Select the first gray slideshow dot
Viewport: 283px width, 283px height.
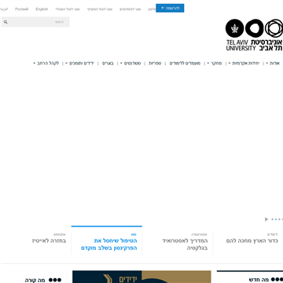tap(273, 219)
